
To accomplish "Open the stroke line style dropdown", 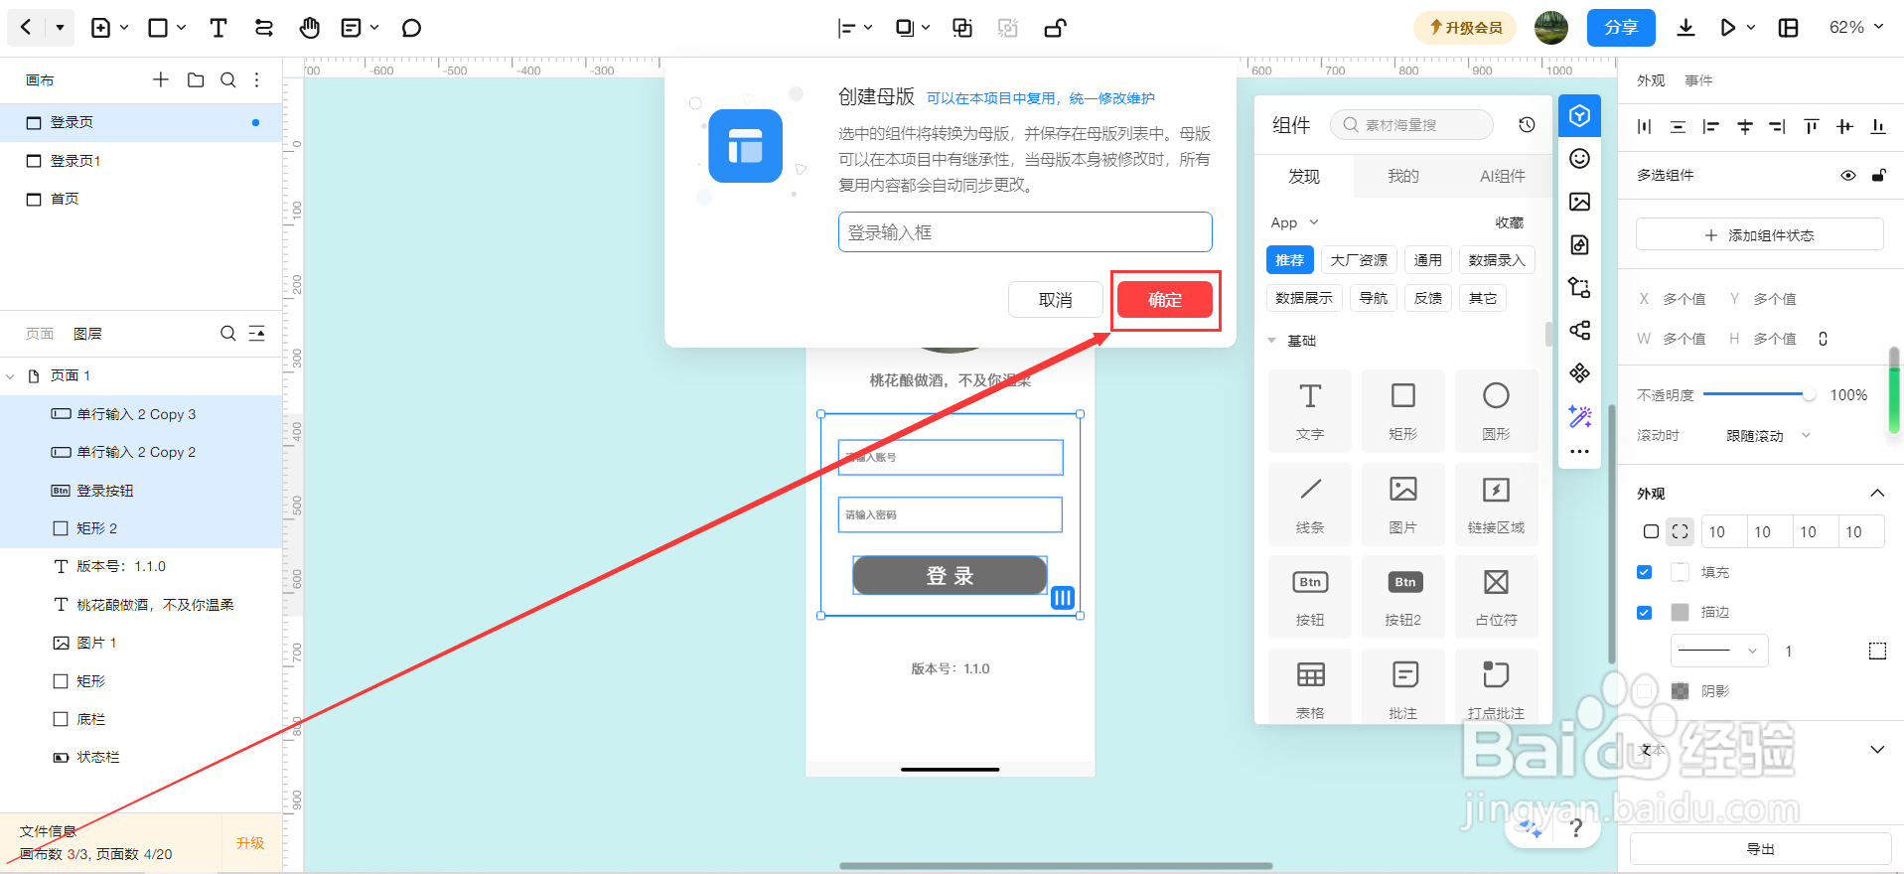I will (1719, 651).
